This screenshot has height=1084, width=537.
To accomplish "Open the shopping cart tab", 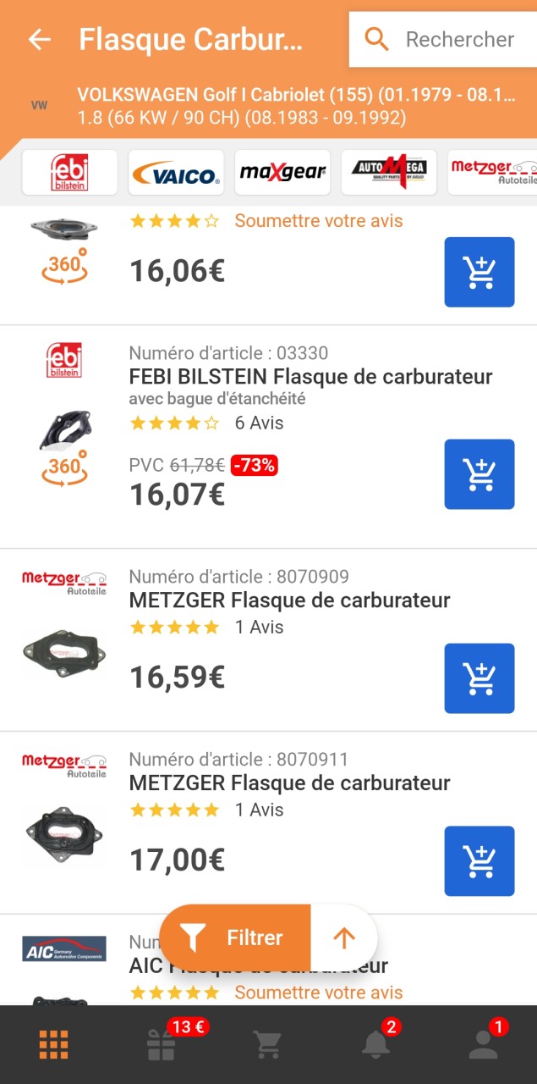I will 268,1045.
